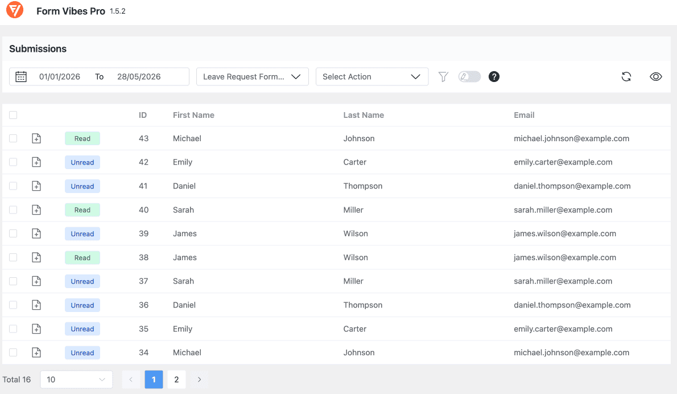677x394 pixels.
Task: Expand entry details for ID 34
Action: click(x=36, y=352)
